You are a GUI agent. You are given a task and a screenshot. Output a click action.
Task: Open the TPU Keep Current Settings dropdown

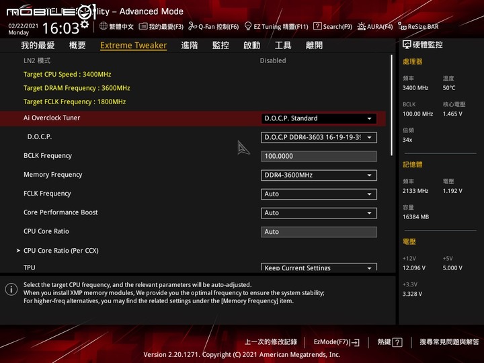(x=319, y=268)
